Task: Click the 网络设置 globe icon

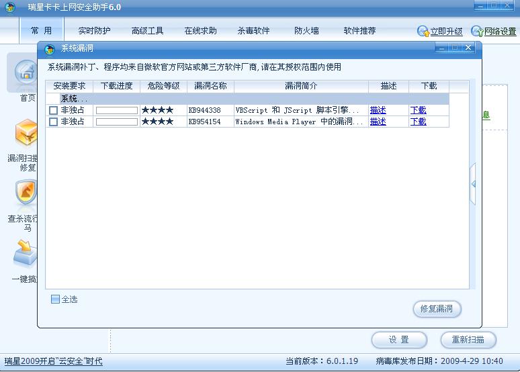Action: coord(477,31)
